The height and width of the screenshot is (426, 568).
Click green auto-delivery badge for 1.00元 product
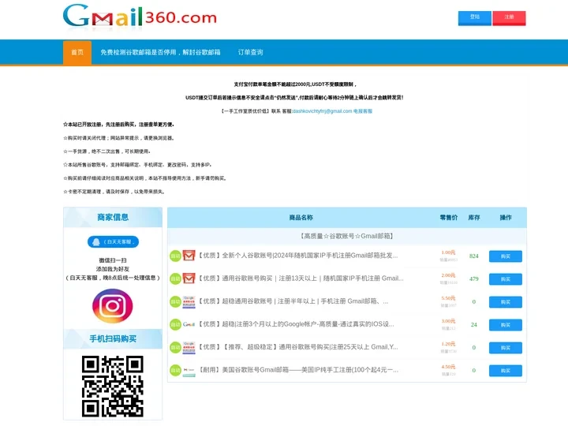(175, 256)
